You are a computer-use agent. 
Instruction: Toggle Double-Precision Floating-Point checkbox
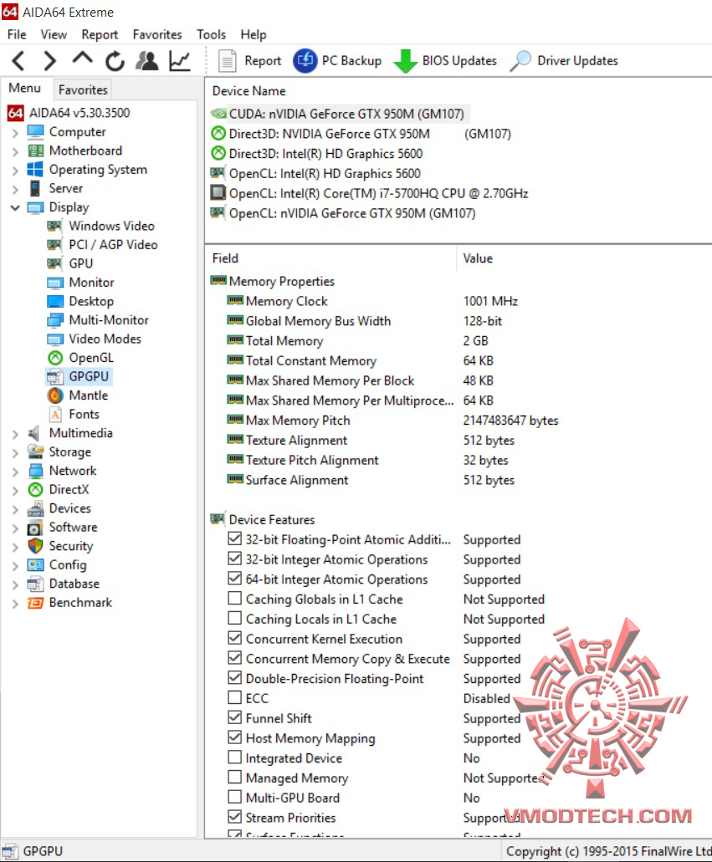234,677
